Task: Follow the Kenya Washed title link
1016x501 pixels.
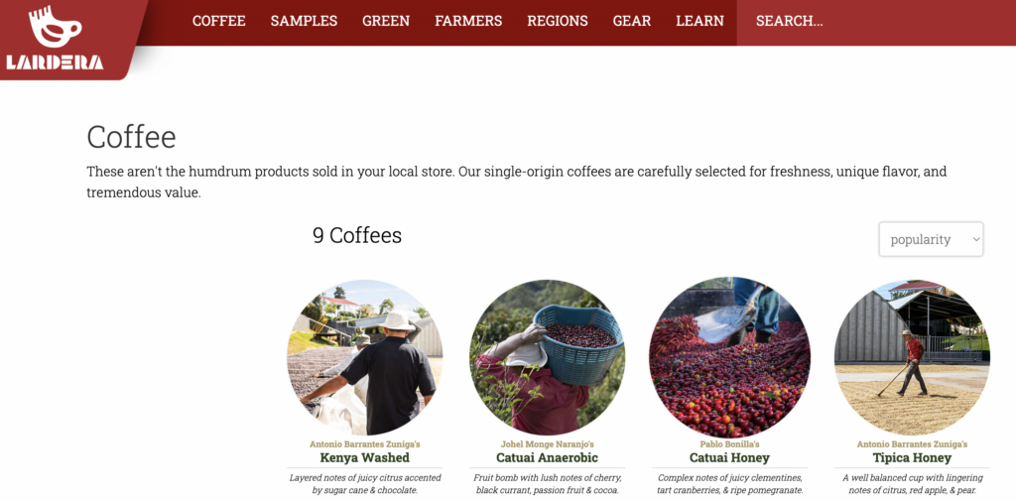Action: pyautogui.click(x=365, y=457)
